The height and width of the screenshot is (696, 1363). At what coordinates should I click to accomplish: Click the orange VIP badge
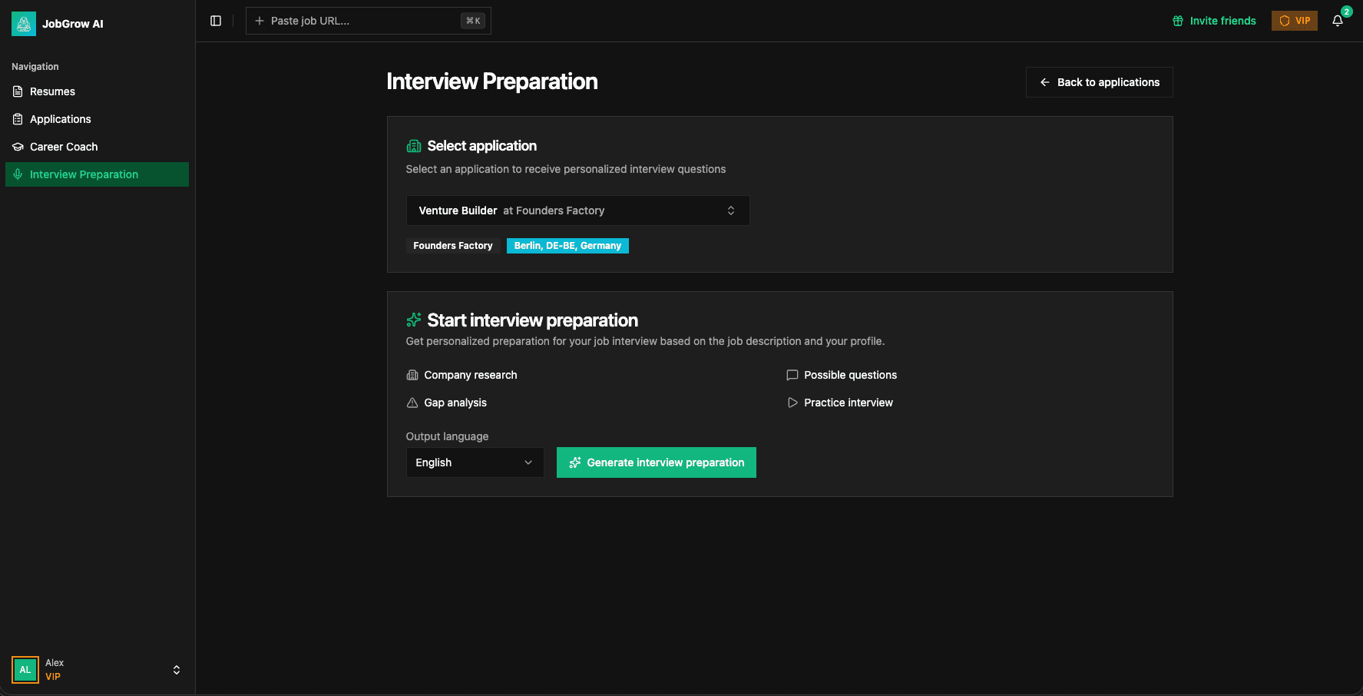(x=1294, y=21)
